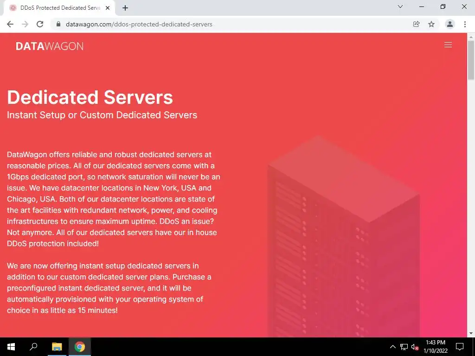Close the Chrome window
Viewport: 475px width, 356px height.
point(464,6)
